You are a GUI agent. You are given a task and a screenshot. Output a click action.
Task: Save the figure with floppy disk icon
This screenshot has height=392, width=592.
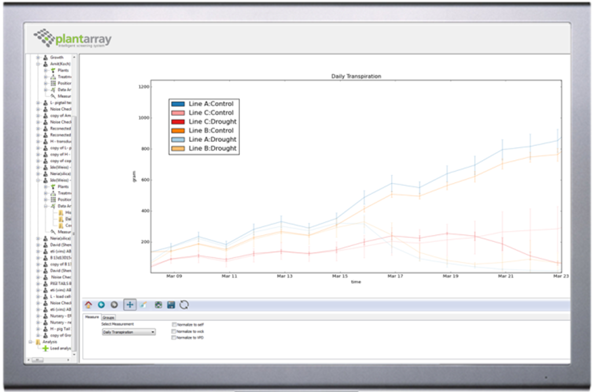(171, 305)
